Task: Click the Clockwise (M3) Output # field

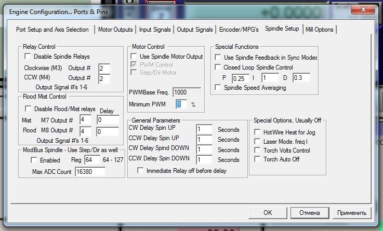Action: (104, 69)
